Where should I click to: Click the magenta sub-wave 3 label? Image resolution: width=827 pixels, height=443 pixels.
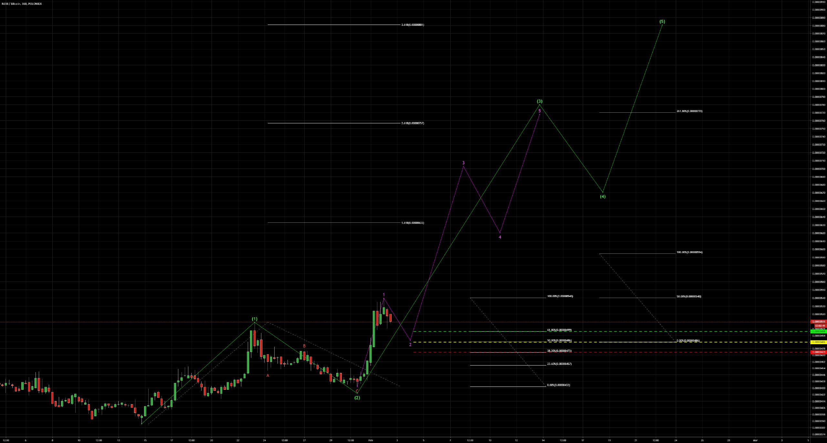(464, 163)
